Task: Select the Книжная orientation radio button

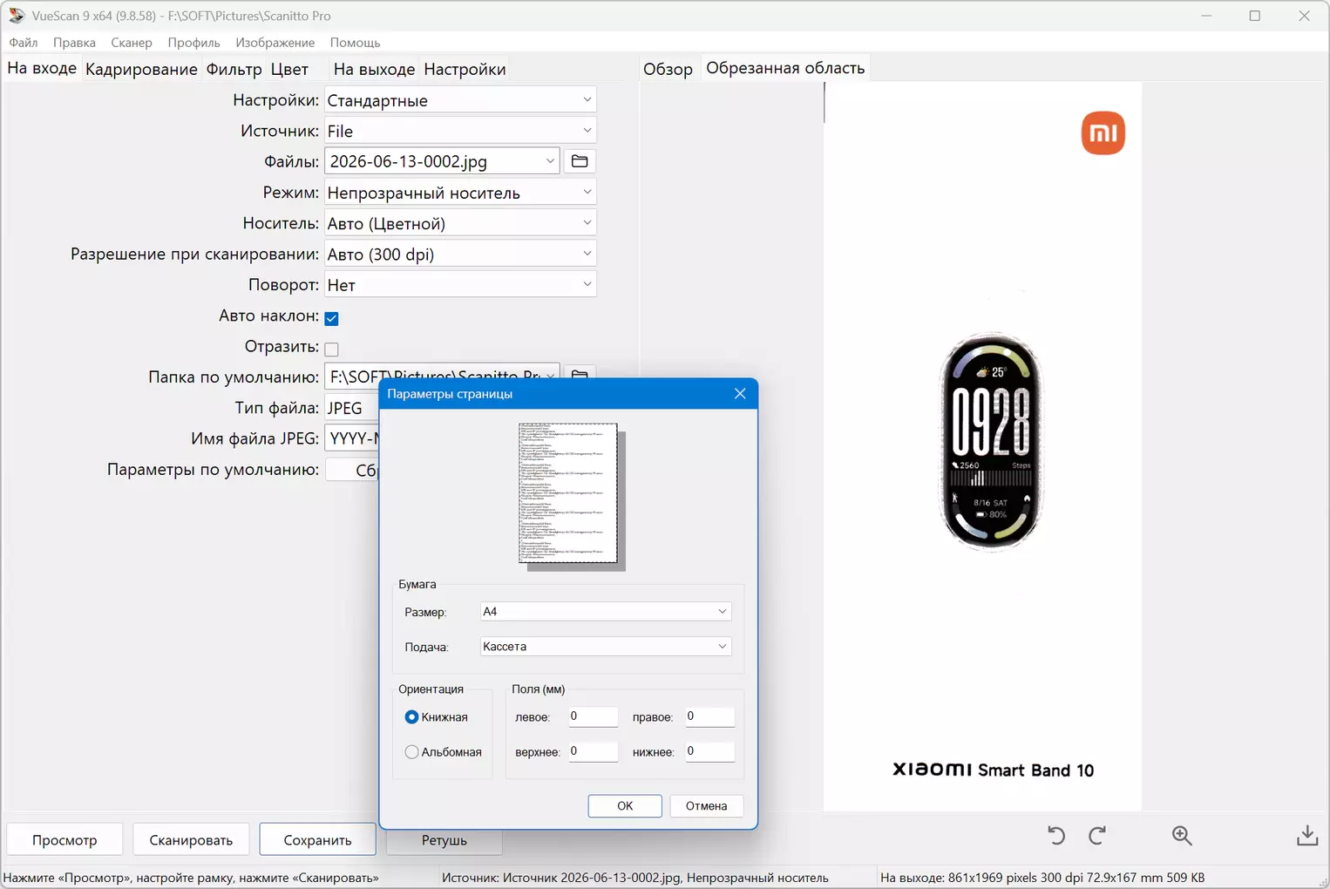Action: click(x=411, y=717)
